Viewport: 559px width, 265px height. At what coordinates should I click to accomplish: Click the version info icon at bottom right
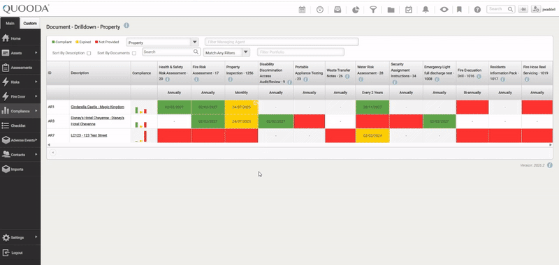pyautogui.click(x=550, y=165)
